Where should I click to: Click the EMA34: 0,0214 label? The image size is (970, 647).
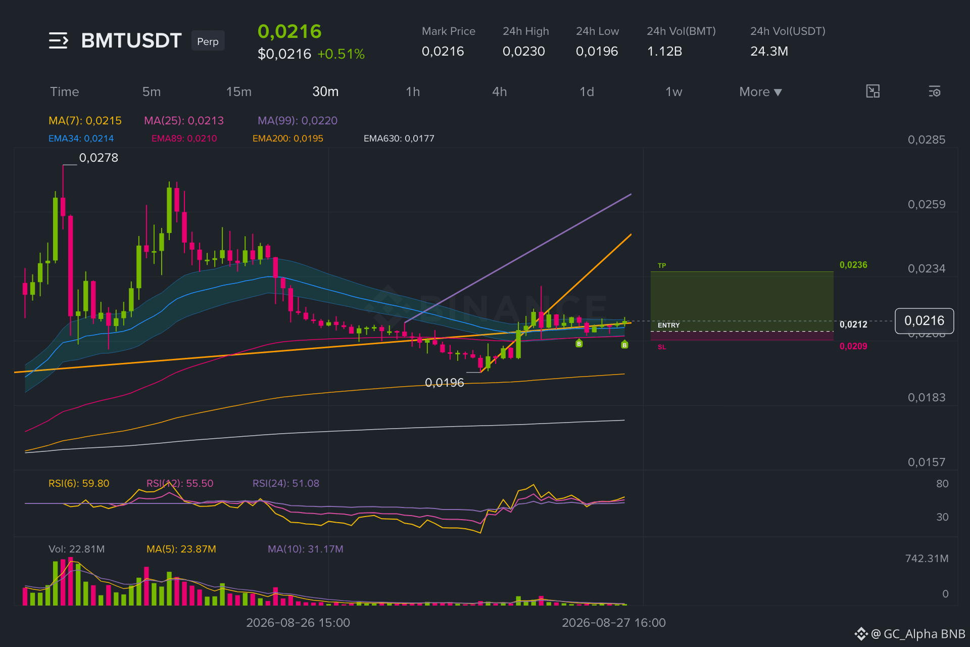[81, 138]
